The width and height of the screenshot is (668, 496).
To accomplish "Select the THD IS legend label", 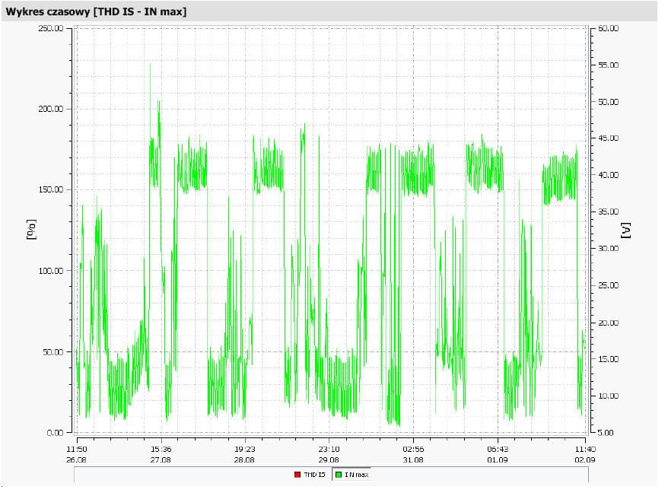I will [314, 475].
